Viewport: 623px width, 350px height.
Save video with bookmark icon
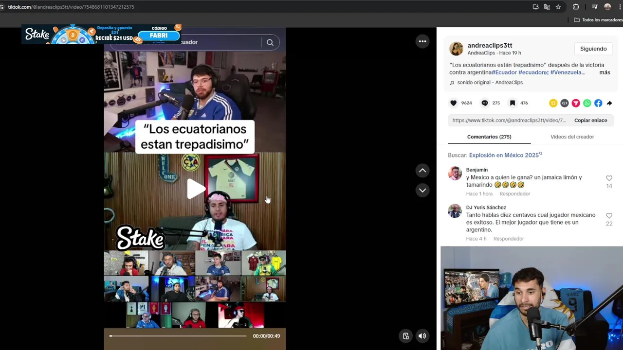pos(513,103)
